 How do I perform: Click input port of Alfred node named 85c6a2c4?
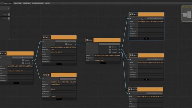130,93
